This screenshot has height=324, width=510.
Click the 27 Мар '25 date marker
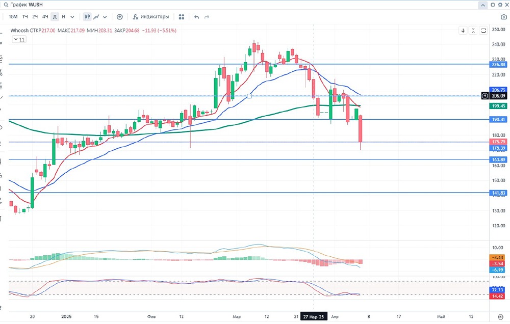(x=314, y=316)
